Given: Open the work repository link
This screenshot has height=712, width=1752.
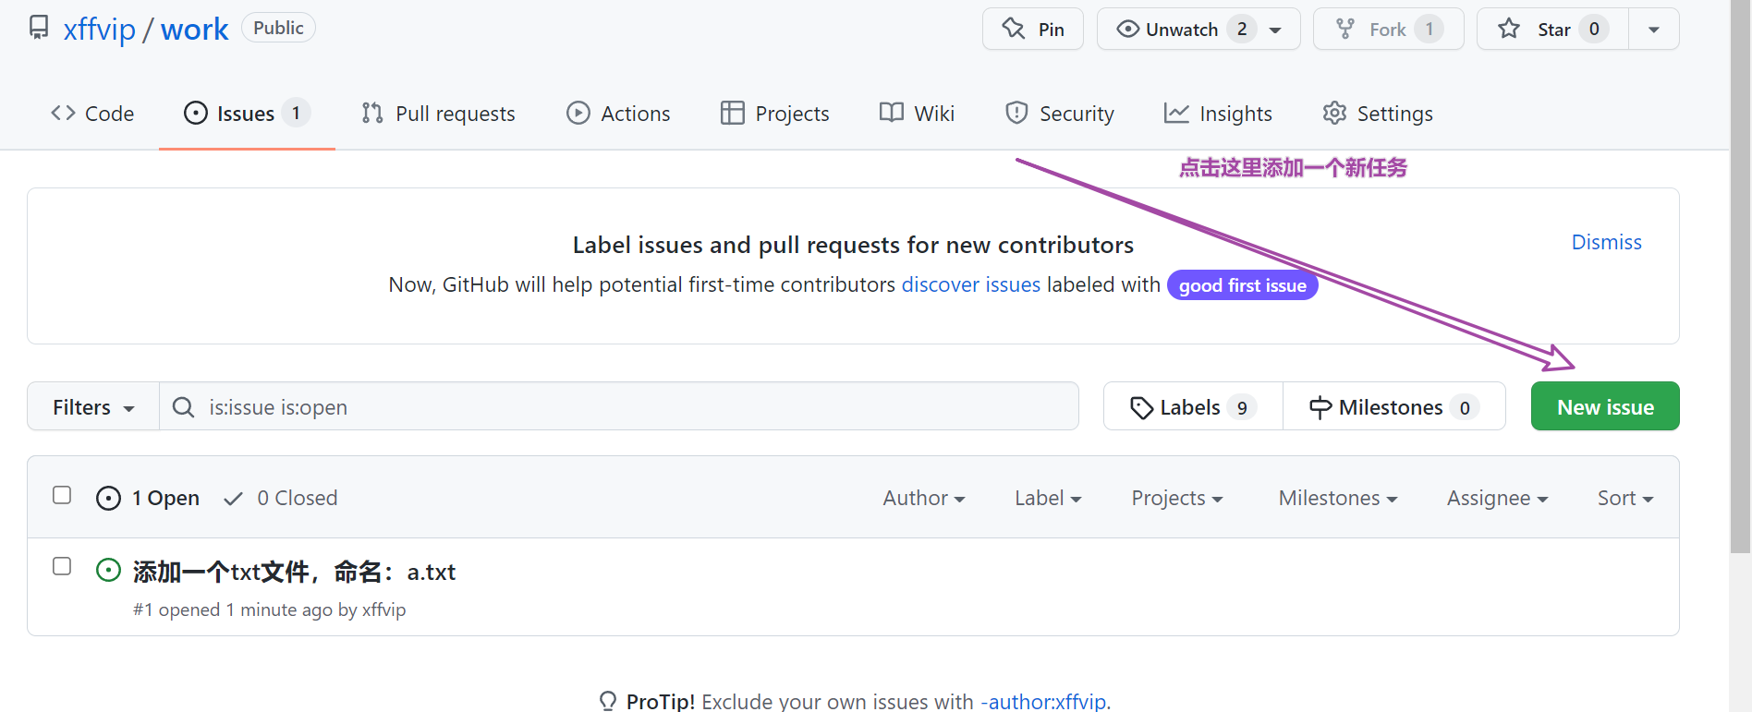Looking at the screenshot, I should click(x=194, y=29).
